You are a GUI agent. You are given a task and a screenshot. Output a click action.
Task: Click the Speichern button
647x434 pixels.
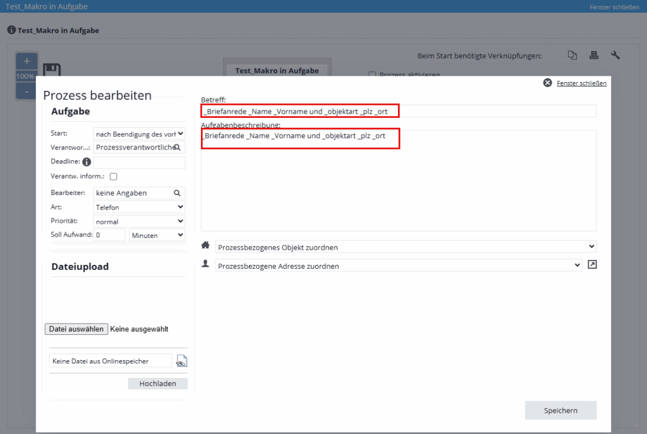point(560,411)
